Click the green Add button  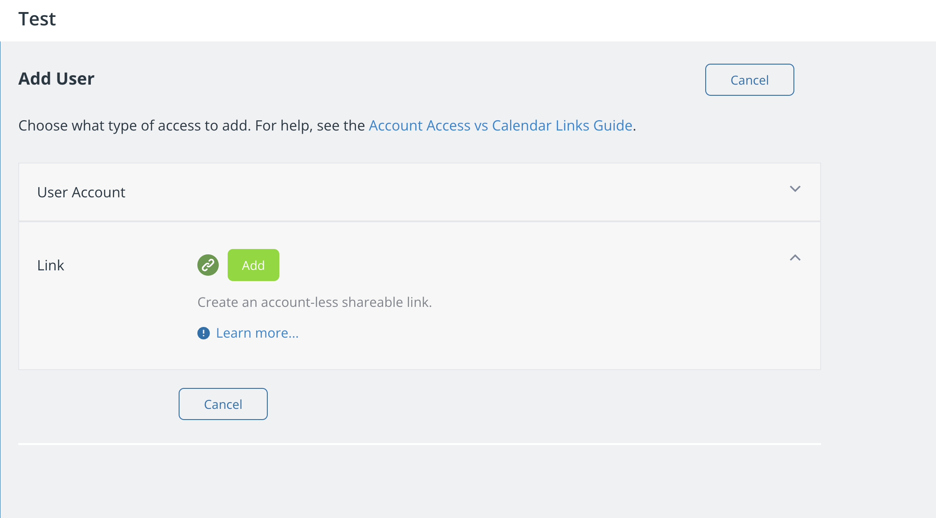[253, 265]
